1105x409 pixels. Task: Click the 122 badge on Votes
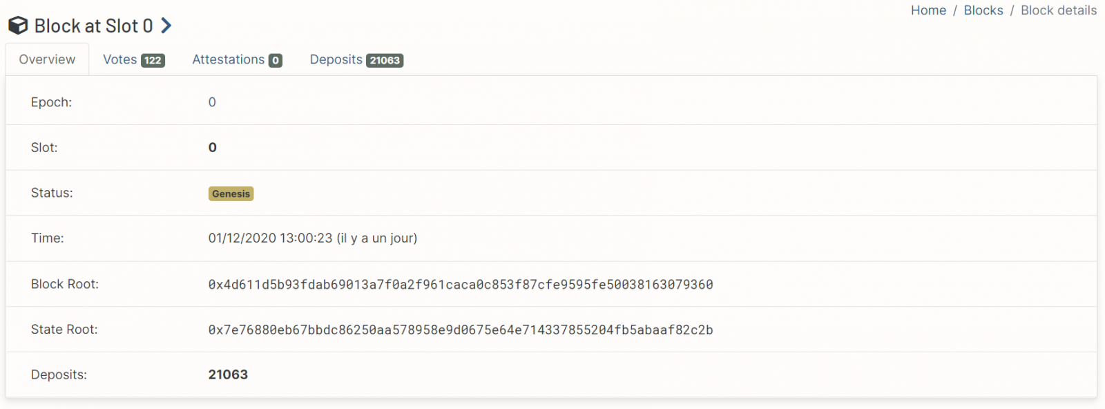point(153,61)
